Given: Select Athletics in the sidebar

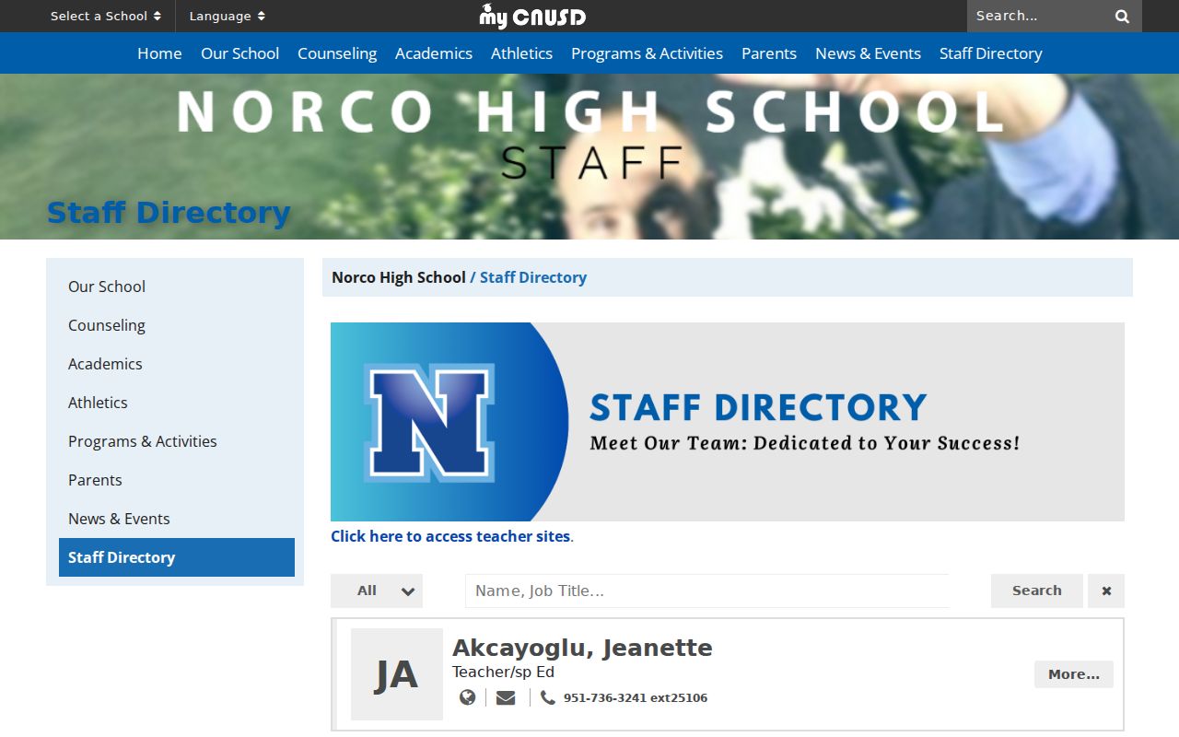Looking at the screenshot, I should coord(177,403).
